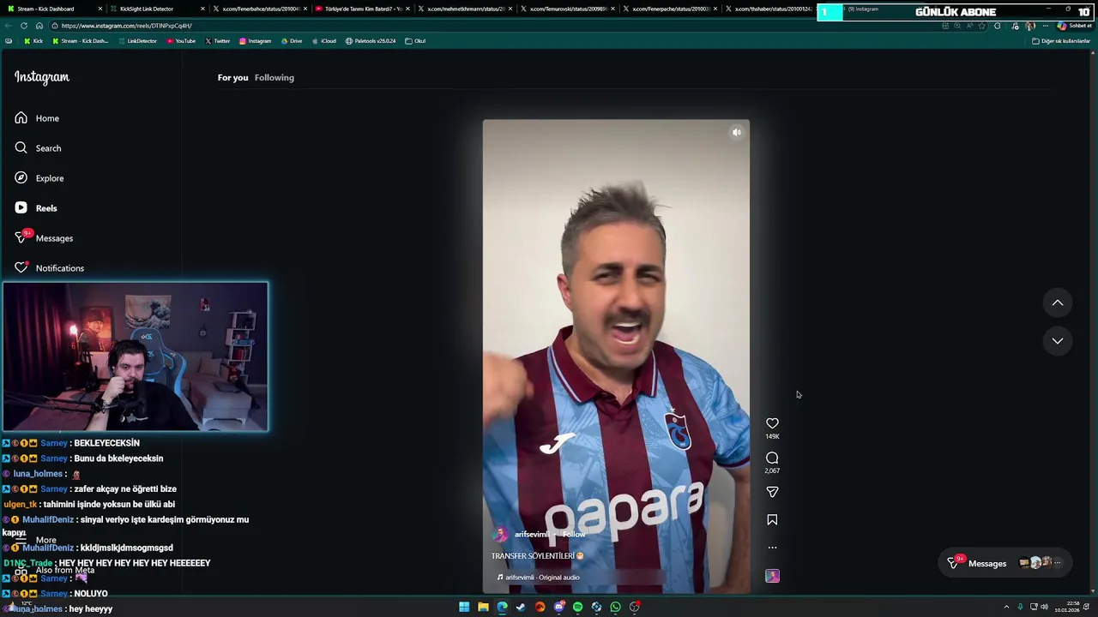This screenshot has width=1098, height=617.
Task: Save the reel with bookmark icon
Action: point(772,519)
